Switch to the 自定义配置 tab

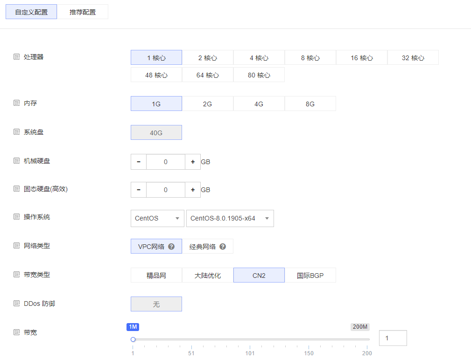pyautogui.click(x=31, y=12)
